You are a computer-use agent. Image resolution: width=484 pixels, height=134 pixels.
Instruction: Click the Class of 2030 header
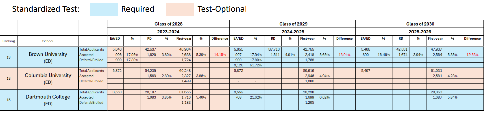point(420,24)
